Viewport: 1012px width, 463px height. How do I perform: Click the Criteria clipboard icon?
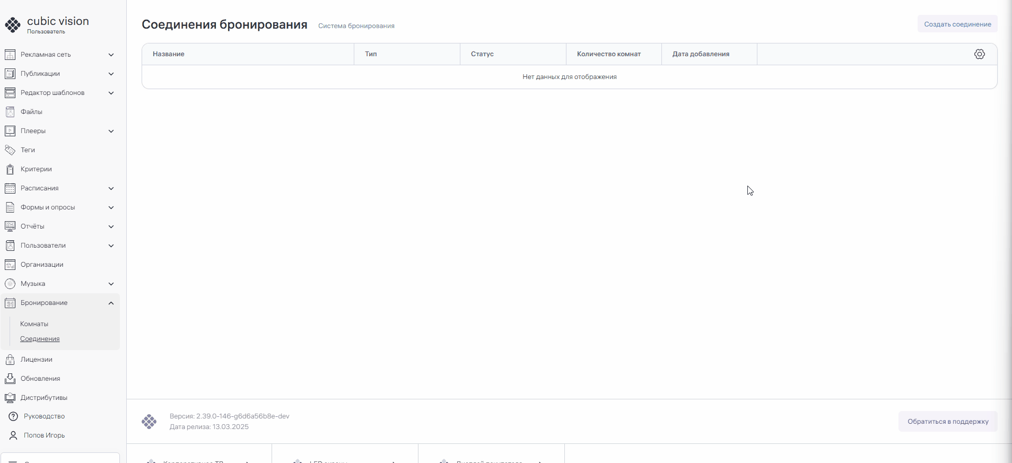pos(10,169)
